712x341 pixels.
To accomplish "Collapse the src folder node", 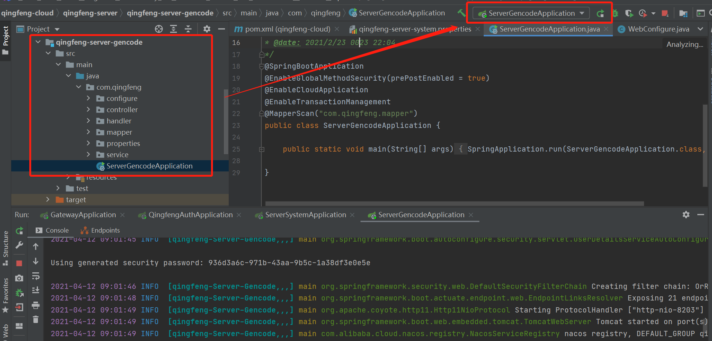I will (x=48, y=53).
